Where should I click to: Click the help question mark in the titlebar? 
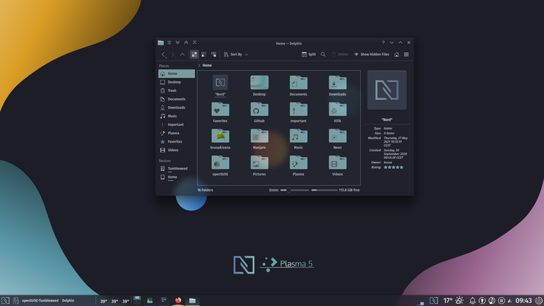coord(384,42)
